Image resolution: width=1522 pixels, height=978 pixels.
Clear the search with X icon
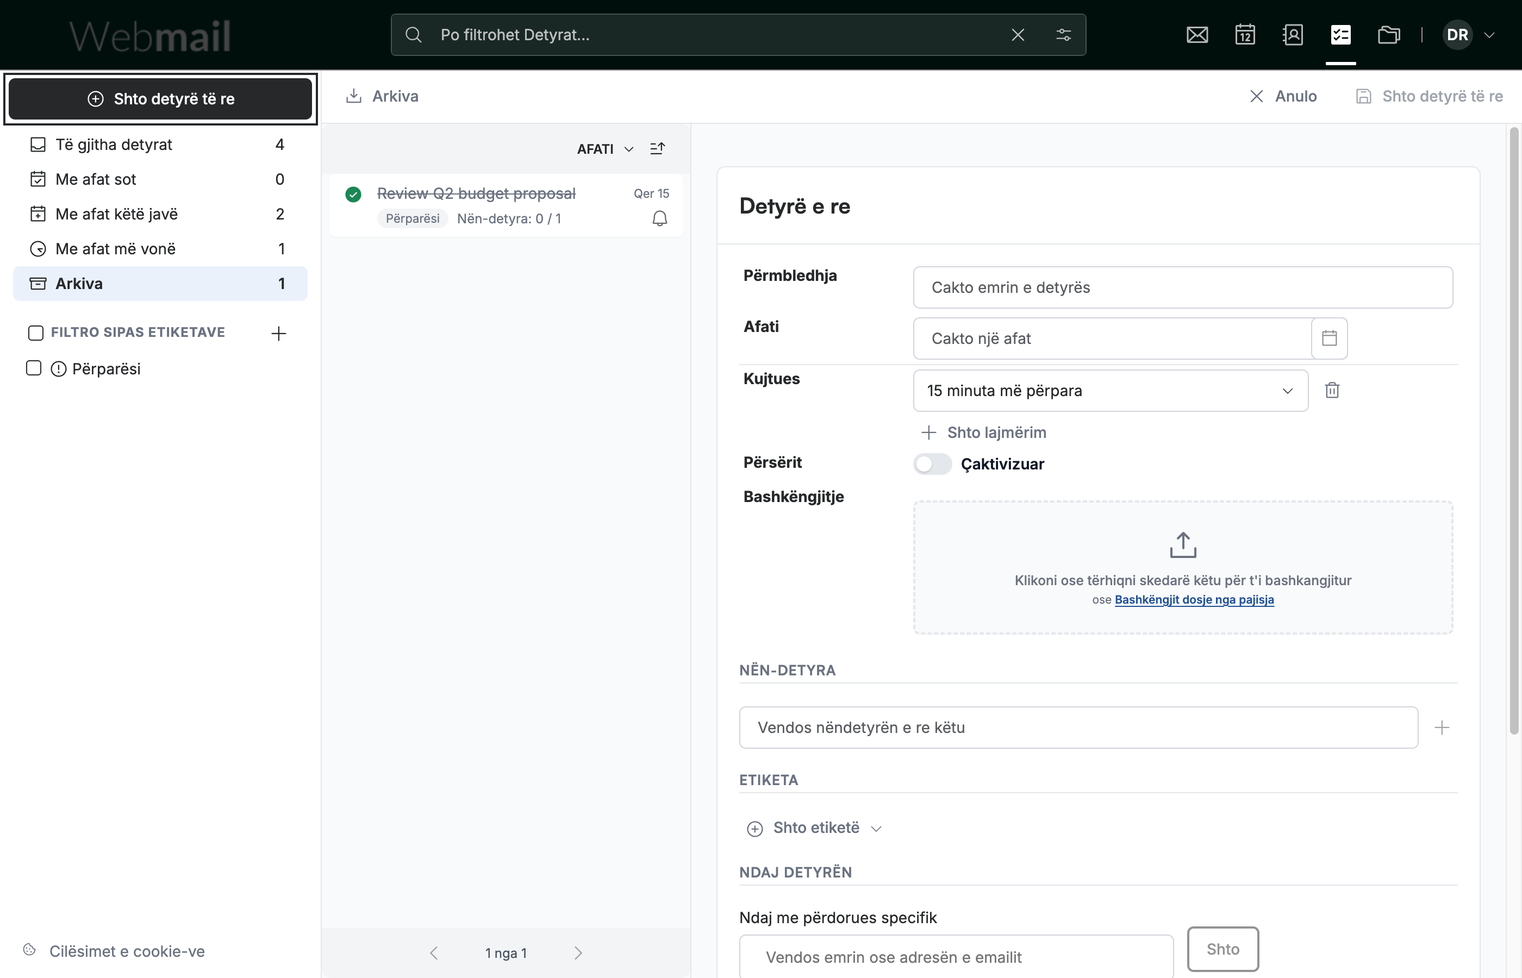1018,35
